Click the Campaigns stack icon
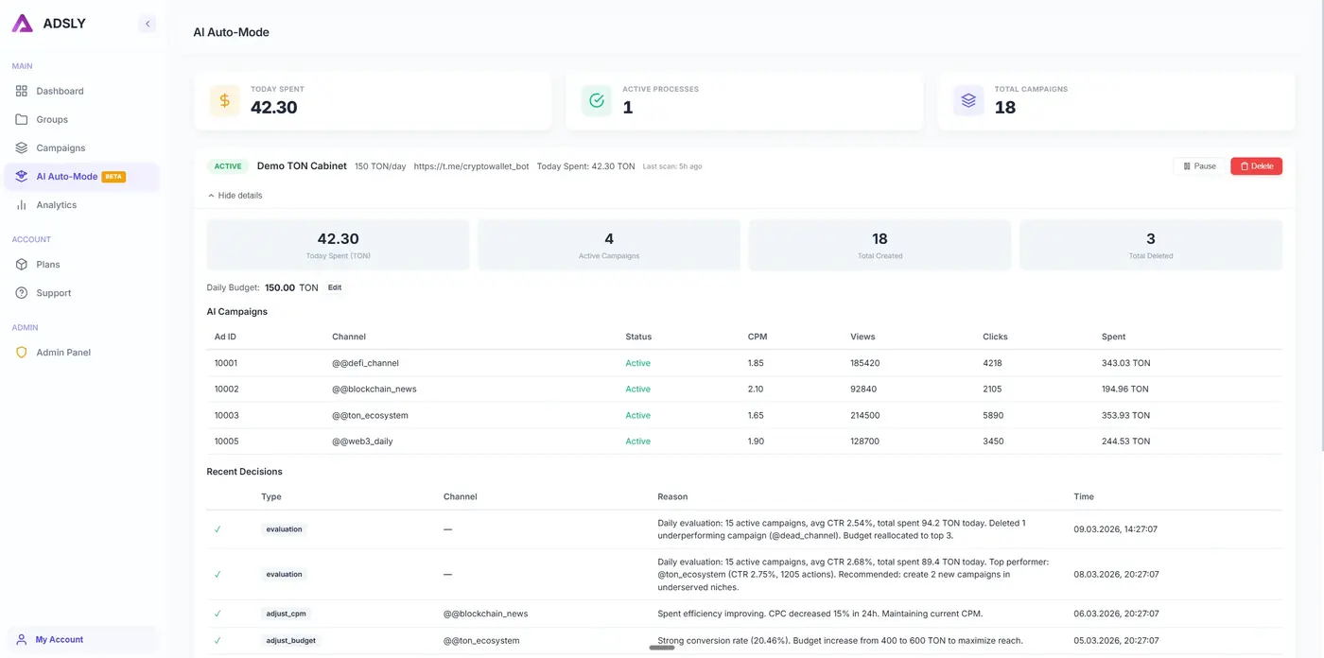Screen dimensions: 1324x658 coord(20,147)
